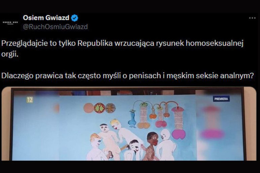260x173 pixels.
Task: Click the word orgii in tweet text
Action: [x=10, y=54]
